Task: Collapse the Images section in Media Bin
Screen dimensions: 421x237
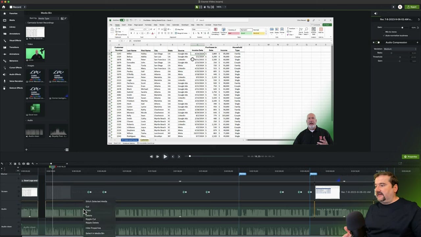Action: [26, 66]
